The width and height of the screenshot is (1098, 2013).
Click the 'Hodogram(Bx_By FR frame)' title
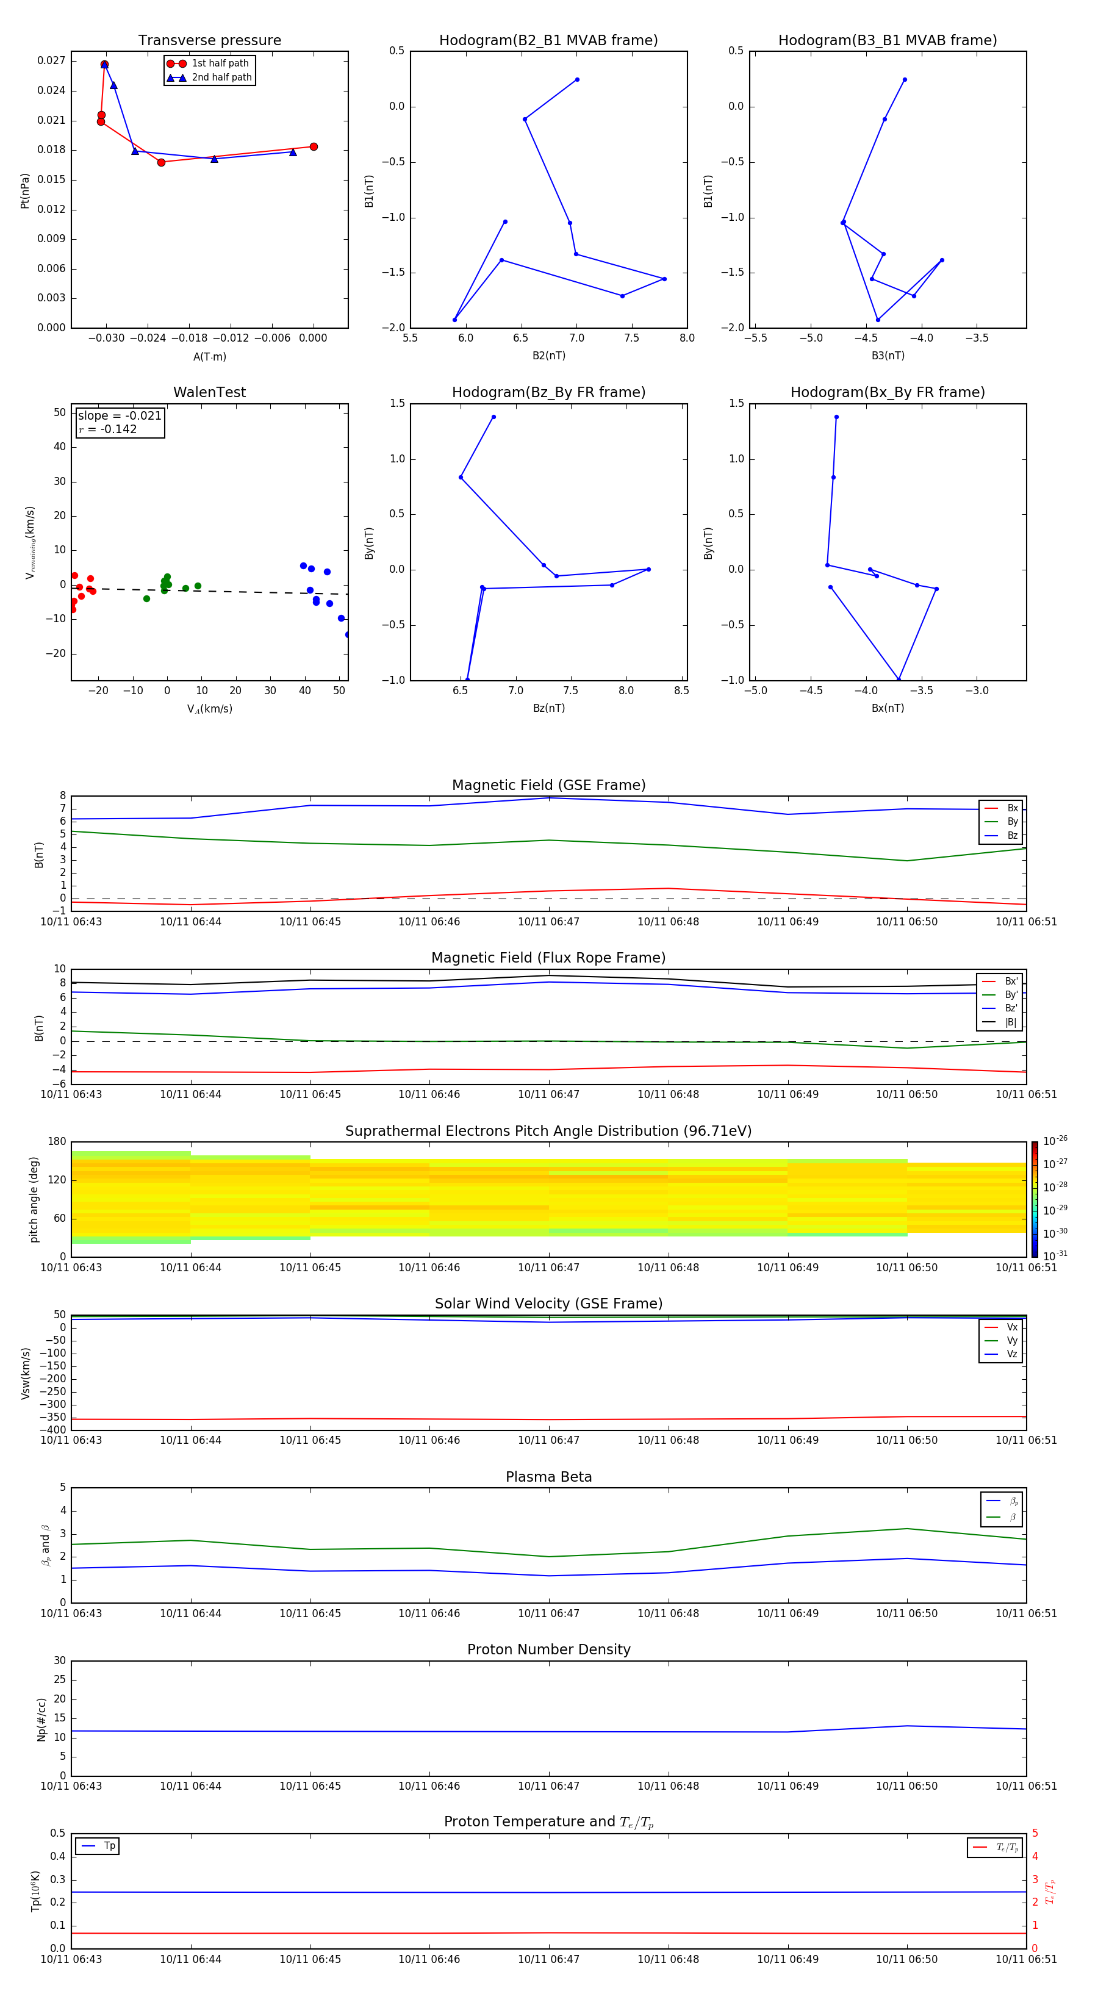tap(888, 392)
